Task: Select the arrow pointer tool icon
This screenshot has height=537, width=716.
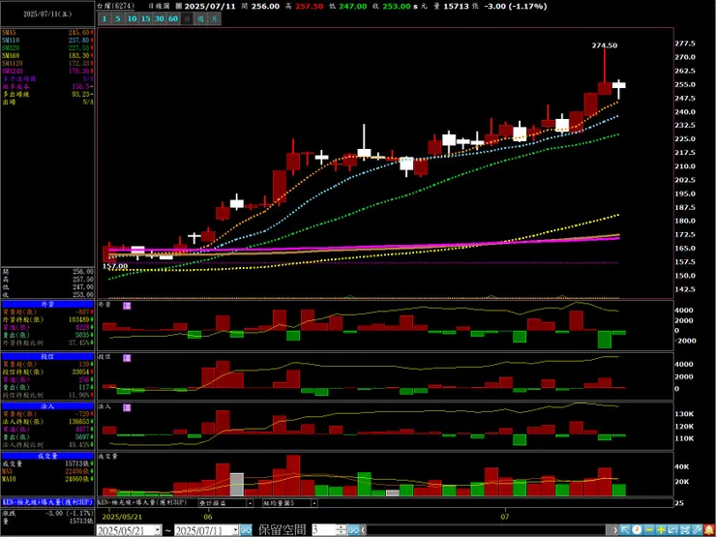Action: [x=625, y=530]
